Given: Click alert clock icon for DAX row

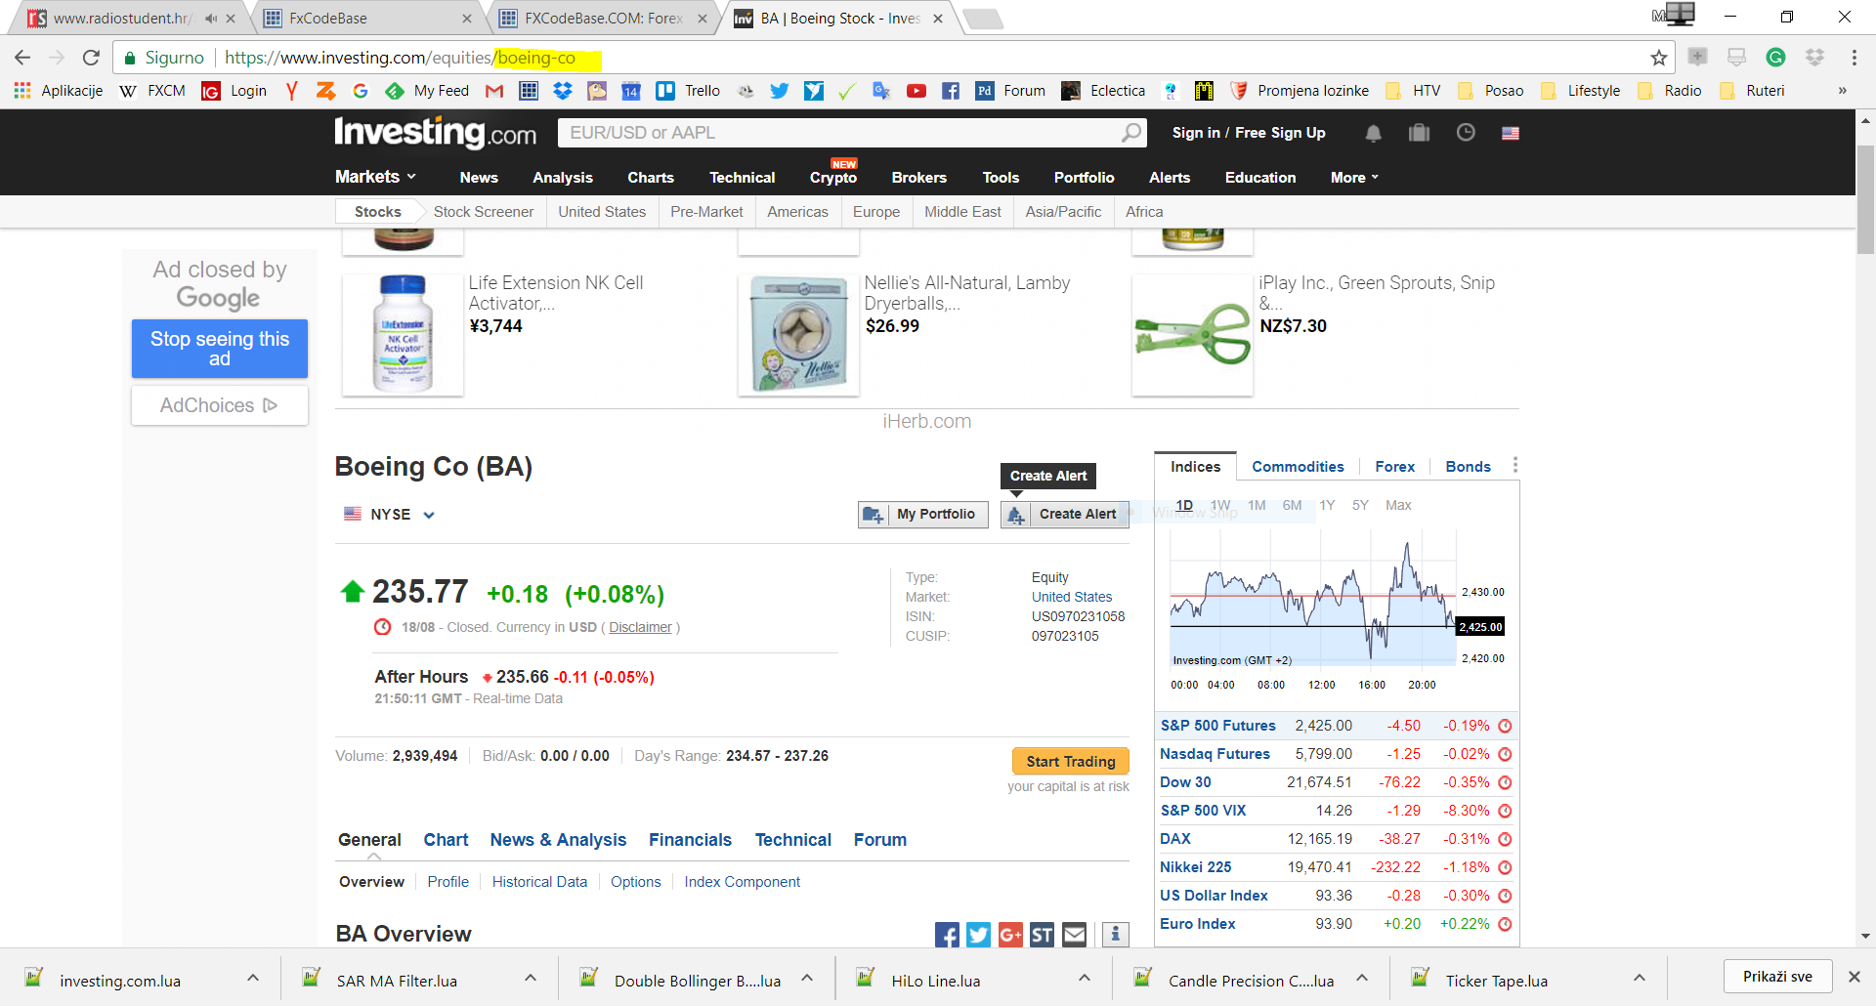Looking at the screenshot, I should click(1505, 839).
